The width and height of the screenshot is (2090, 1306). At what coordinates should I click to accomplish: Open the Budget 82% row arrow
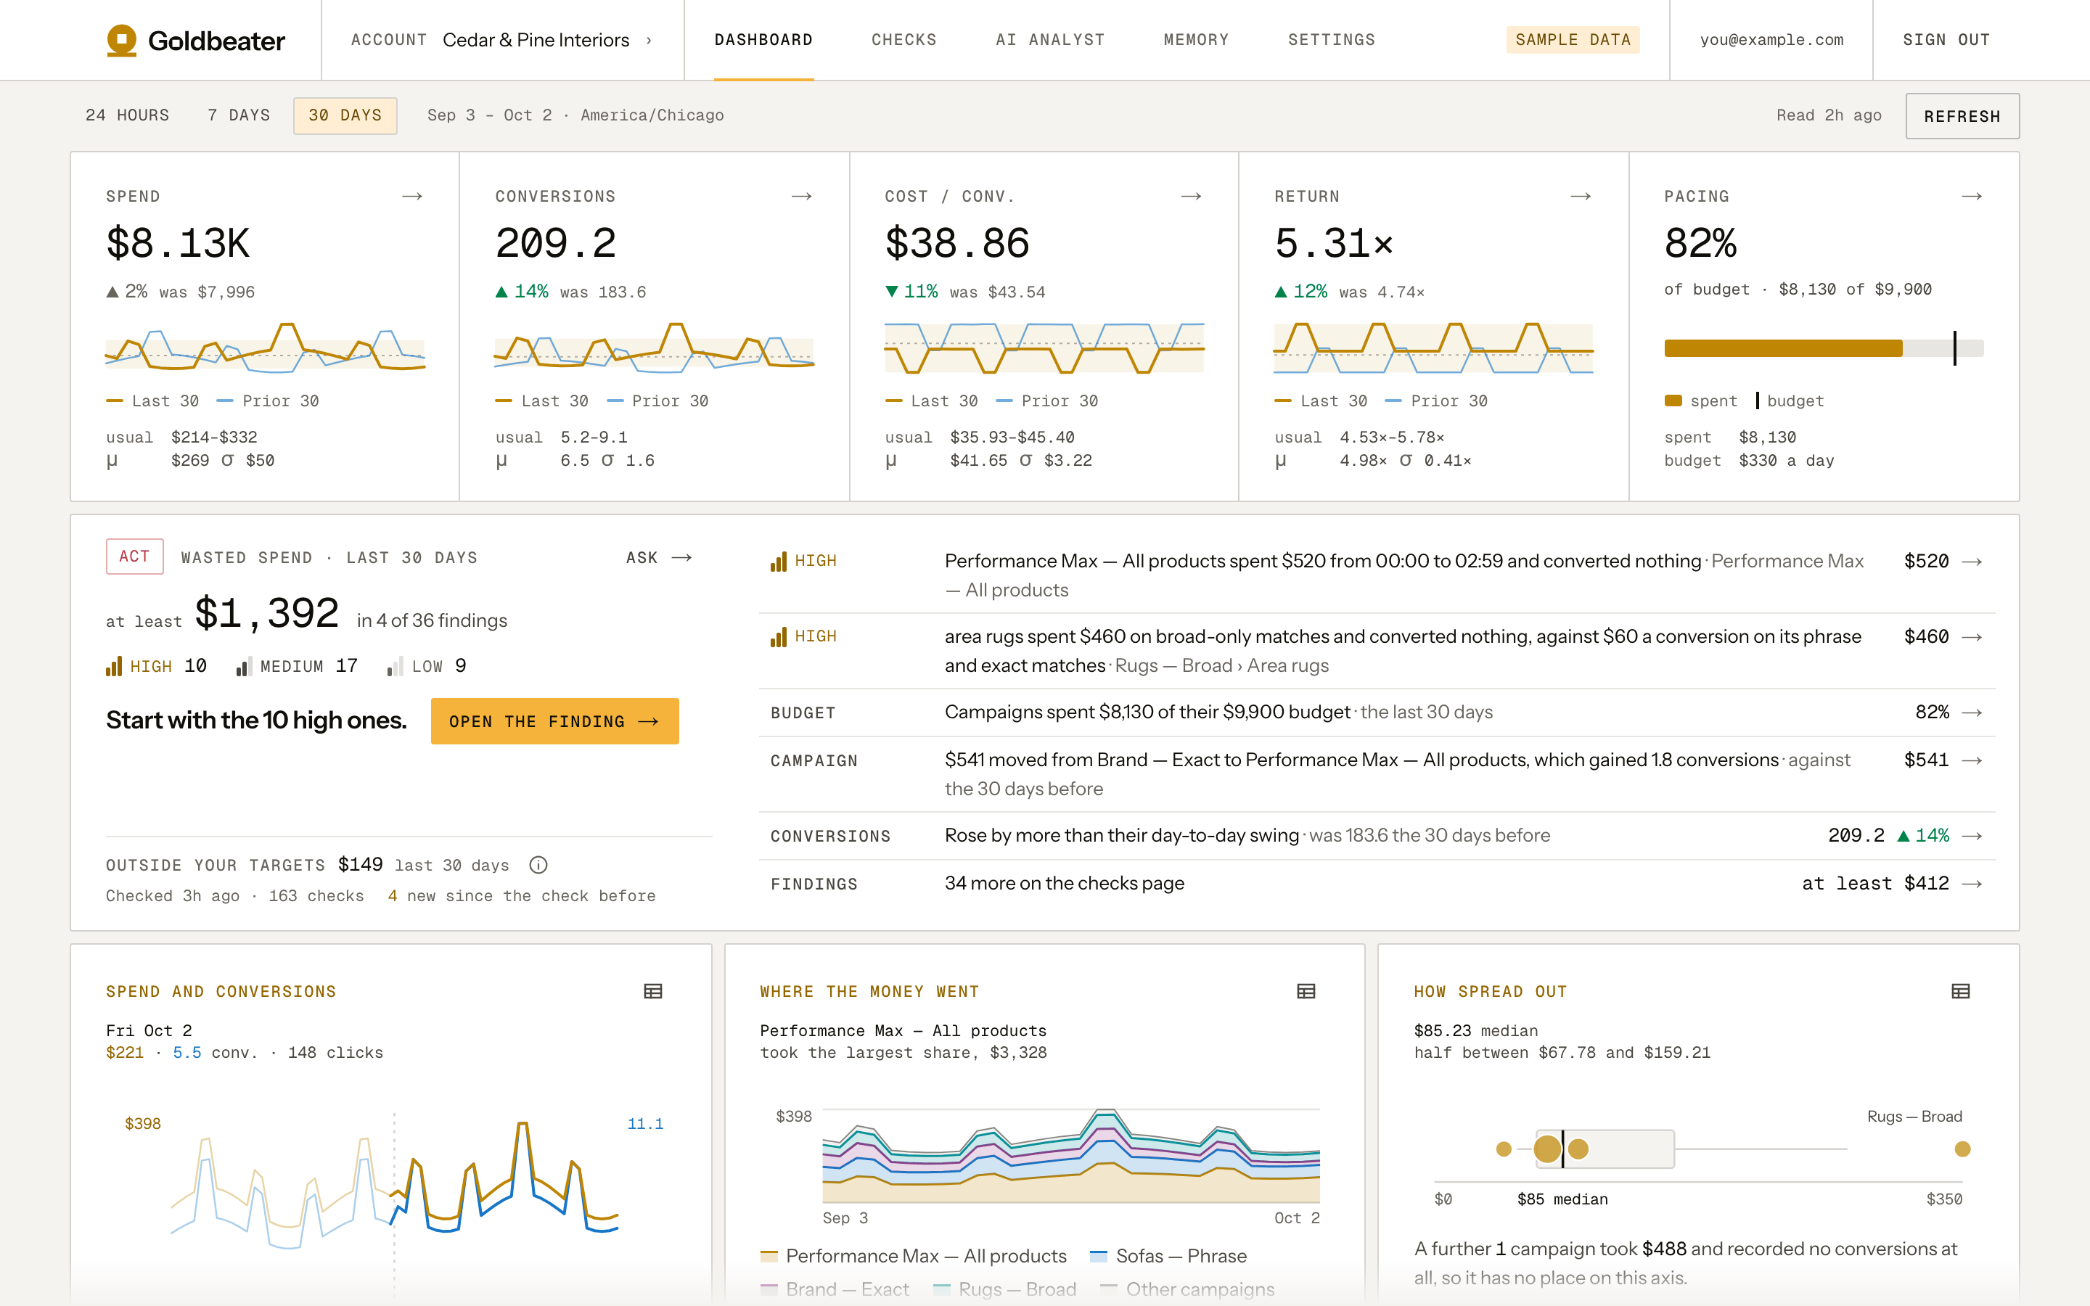[x=1972, y=712]
